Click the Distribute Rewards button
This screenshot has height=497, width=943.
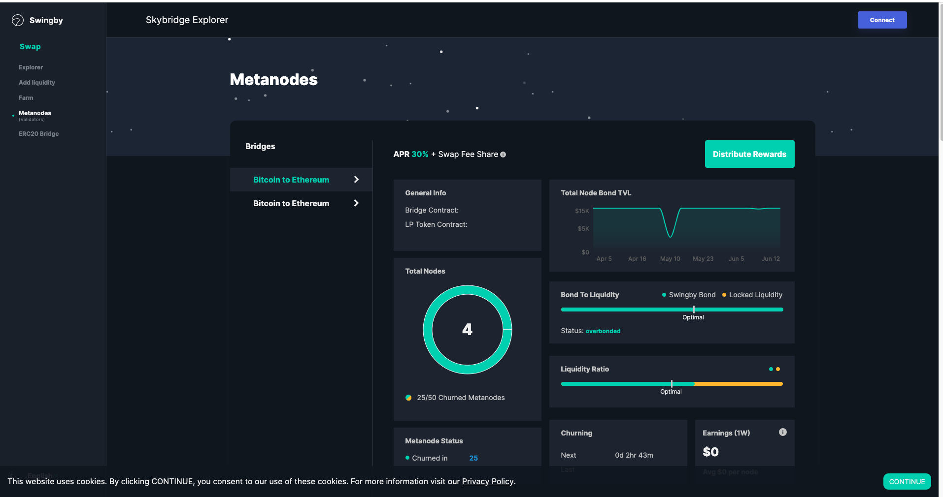749,154
